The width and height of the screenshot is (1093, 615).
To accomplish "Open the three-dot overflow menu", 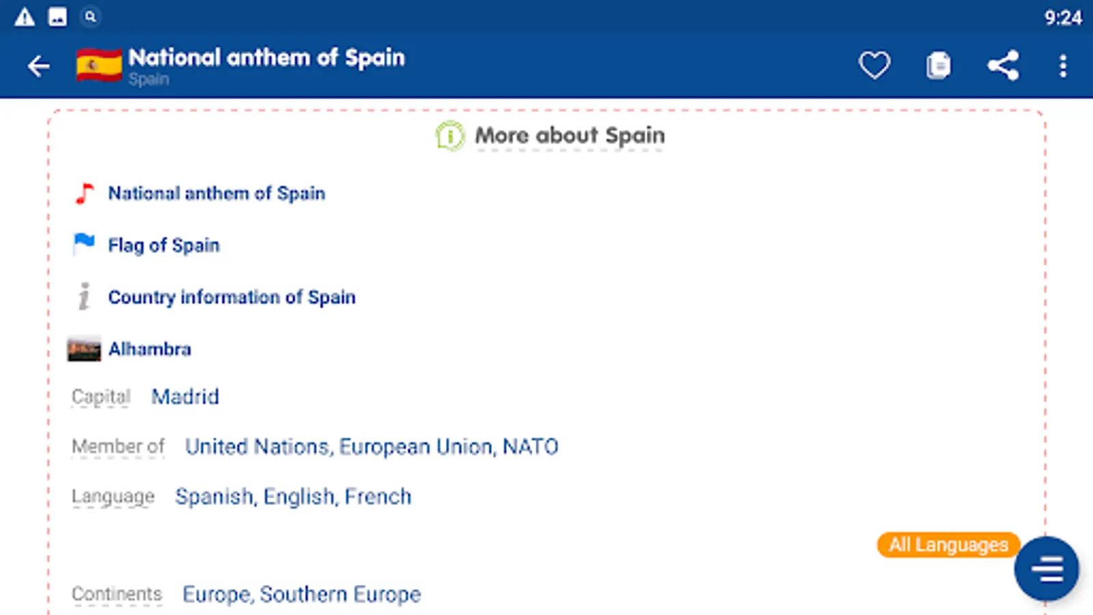I will coord(1062,66).
